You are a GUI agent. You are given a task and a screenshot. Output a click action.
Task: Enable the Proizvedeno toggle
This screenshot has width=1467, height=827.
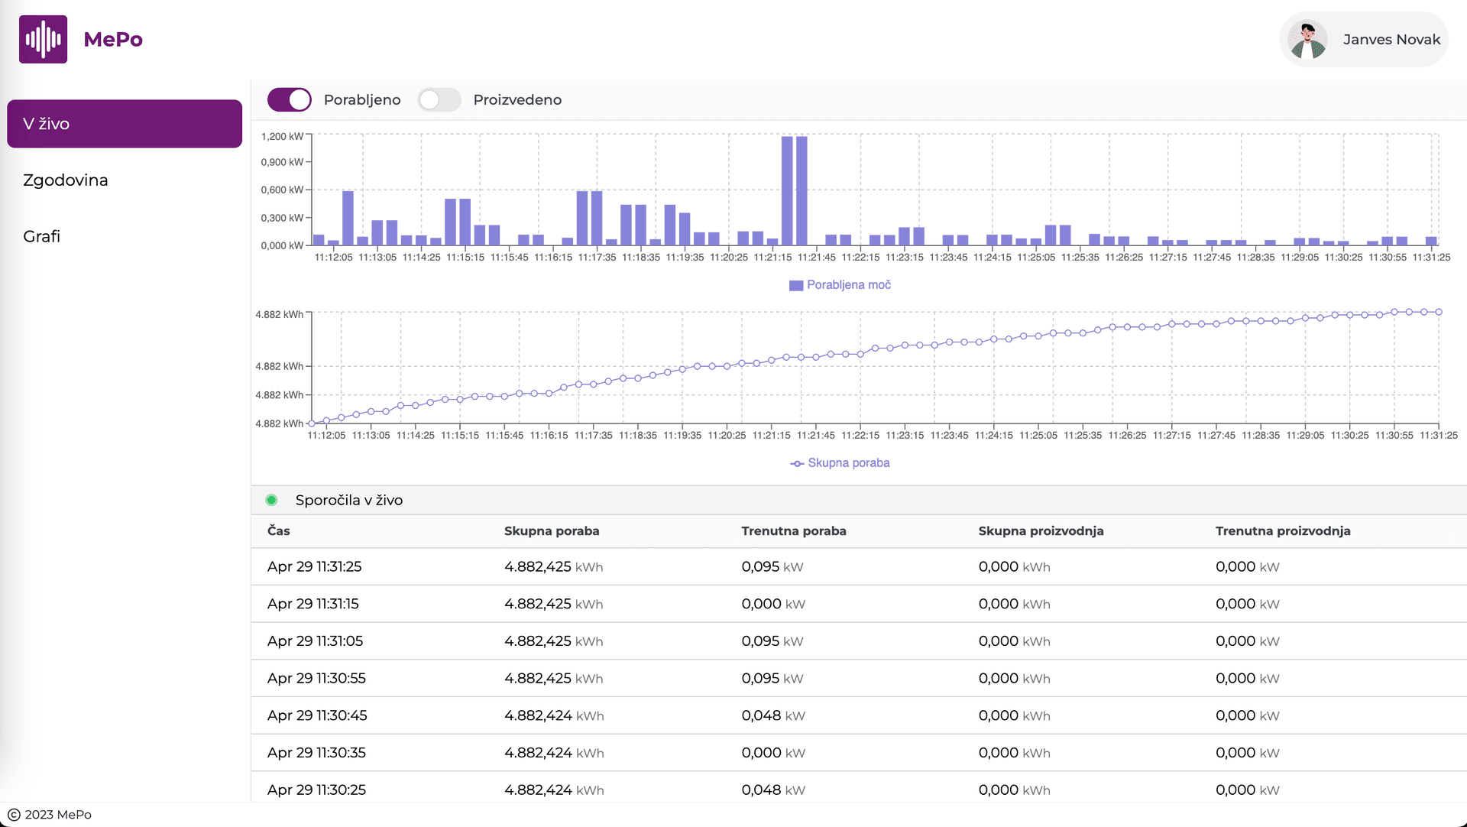point(439,99)
